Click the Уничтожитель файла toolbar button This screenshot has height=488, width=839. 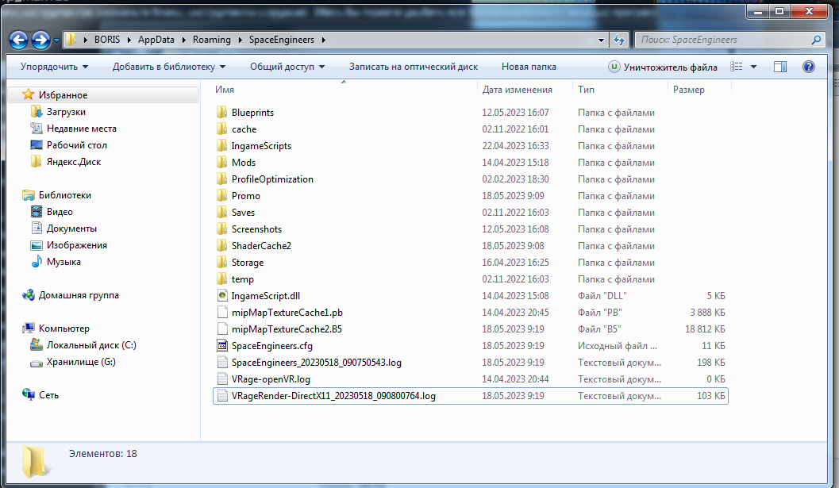(663, 67)
